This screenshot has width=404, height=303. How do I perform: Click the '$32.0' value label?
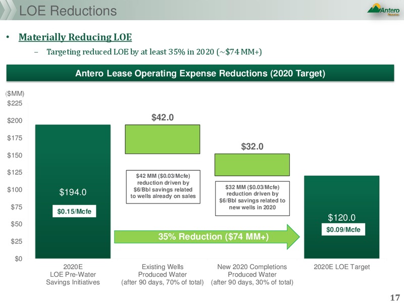click(x=252, y=146)
